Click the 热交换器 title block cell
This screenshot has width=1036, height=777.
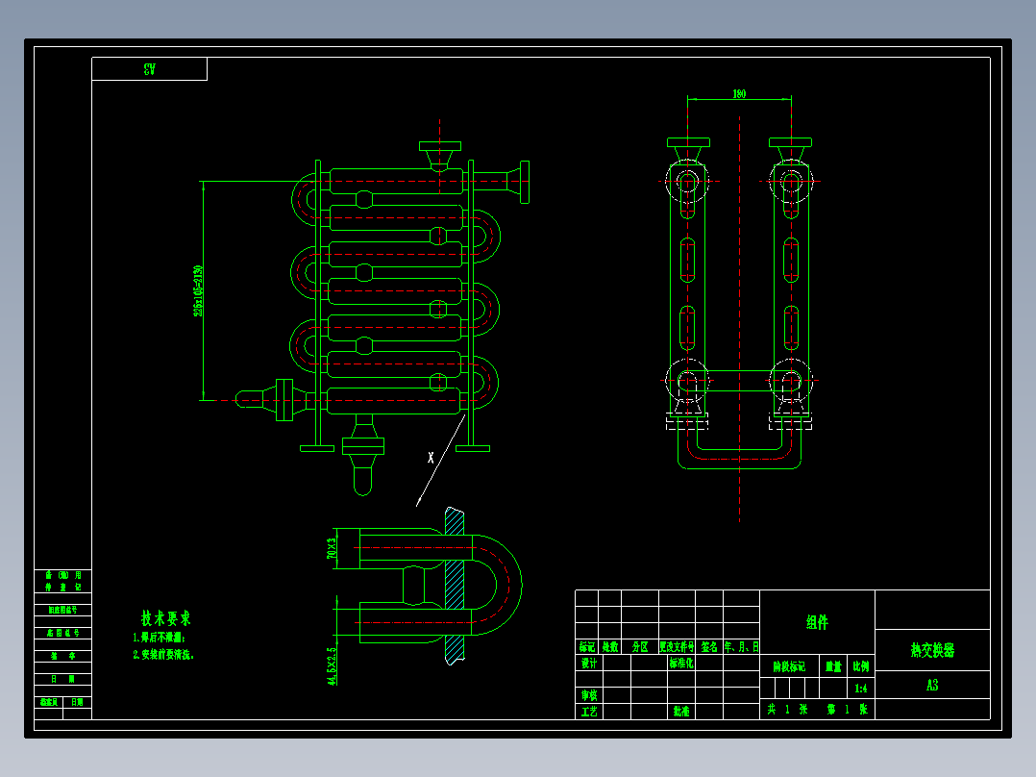pyautogui.click(x=932, y=650)
